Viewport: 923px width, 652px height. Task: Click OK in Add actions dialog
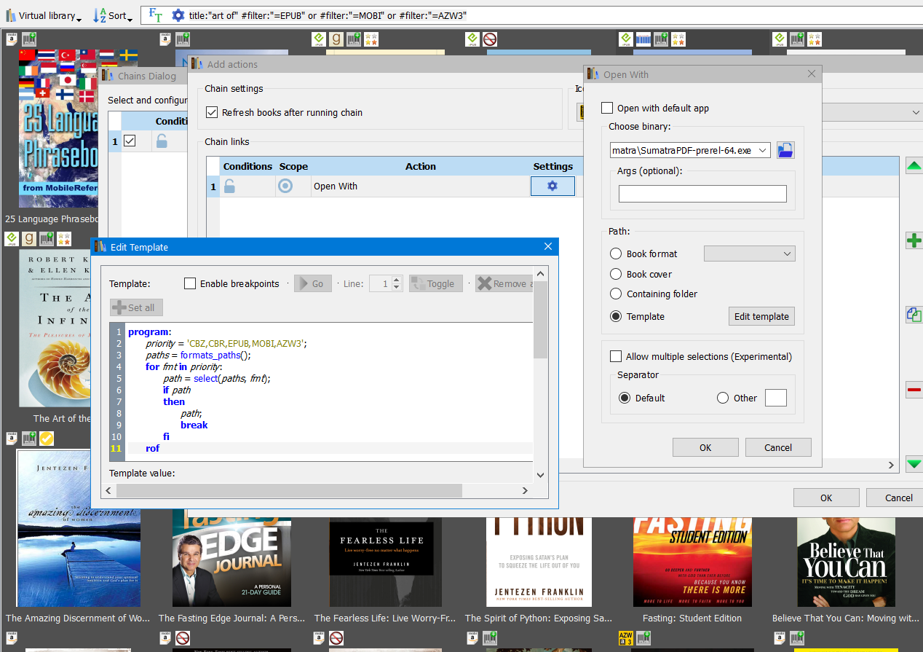[826, 498]
